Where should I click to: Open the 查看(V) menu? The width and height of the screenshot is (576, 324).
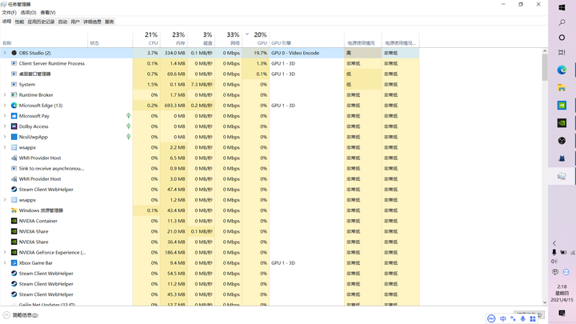tap(48, 13)
